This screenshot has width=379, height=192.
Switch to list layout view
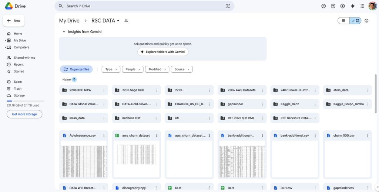(343, 21)
